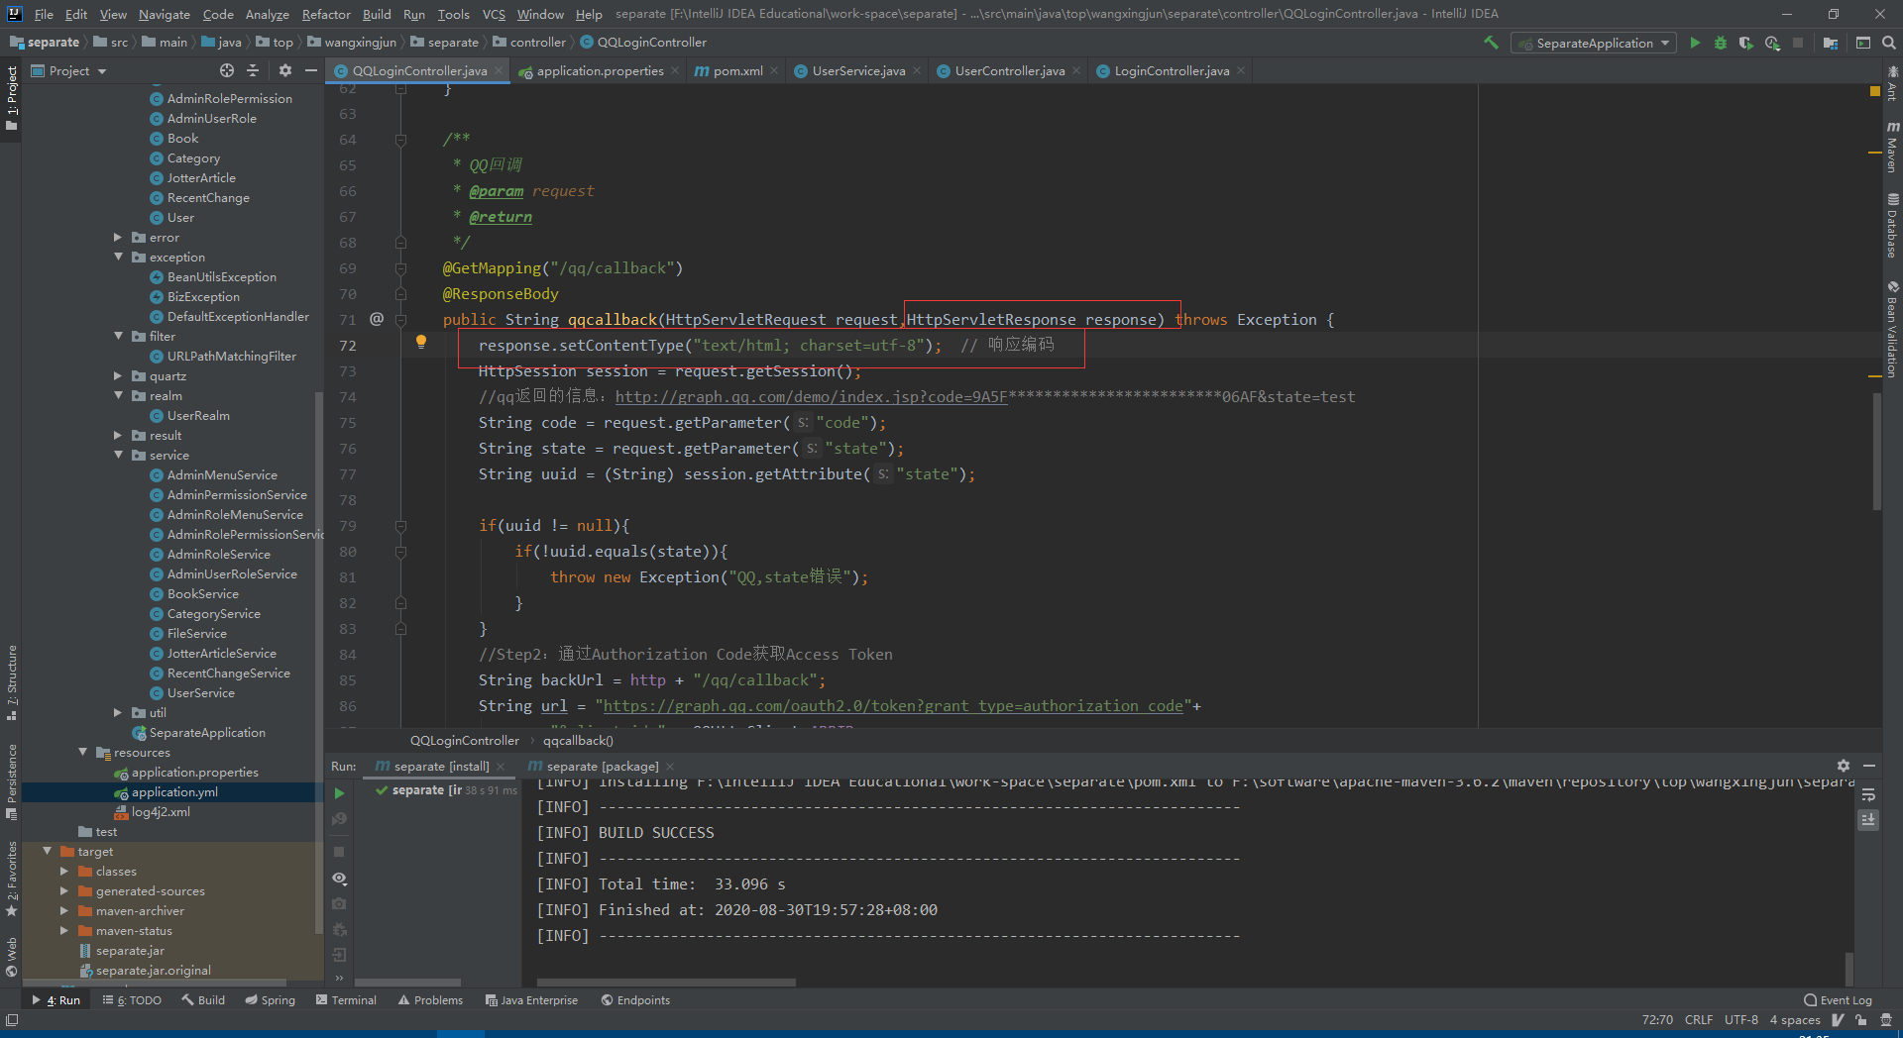1903x1038 pixels.
Task: Click the Run Anything toolbar icon
Action: coord(1863,43)
